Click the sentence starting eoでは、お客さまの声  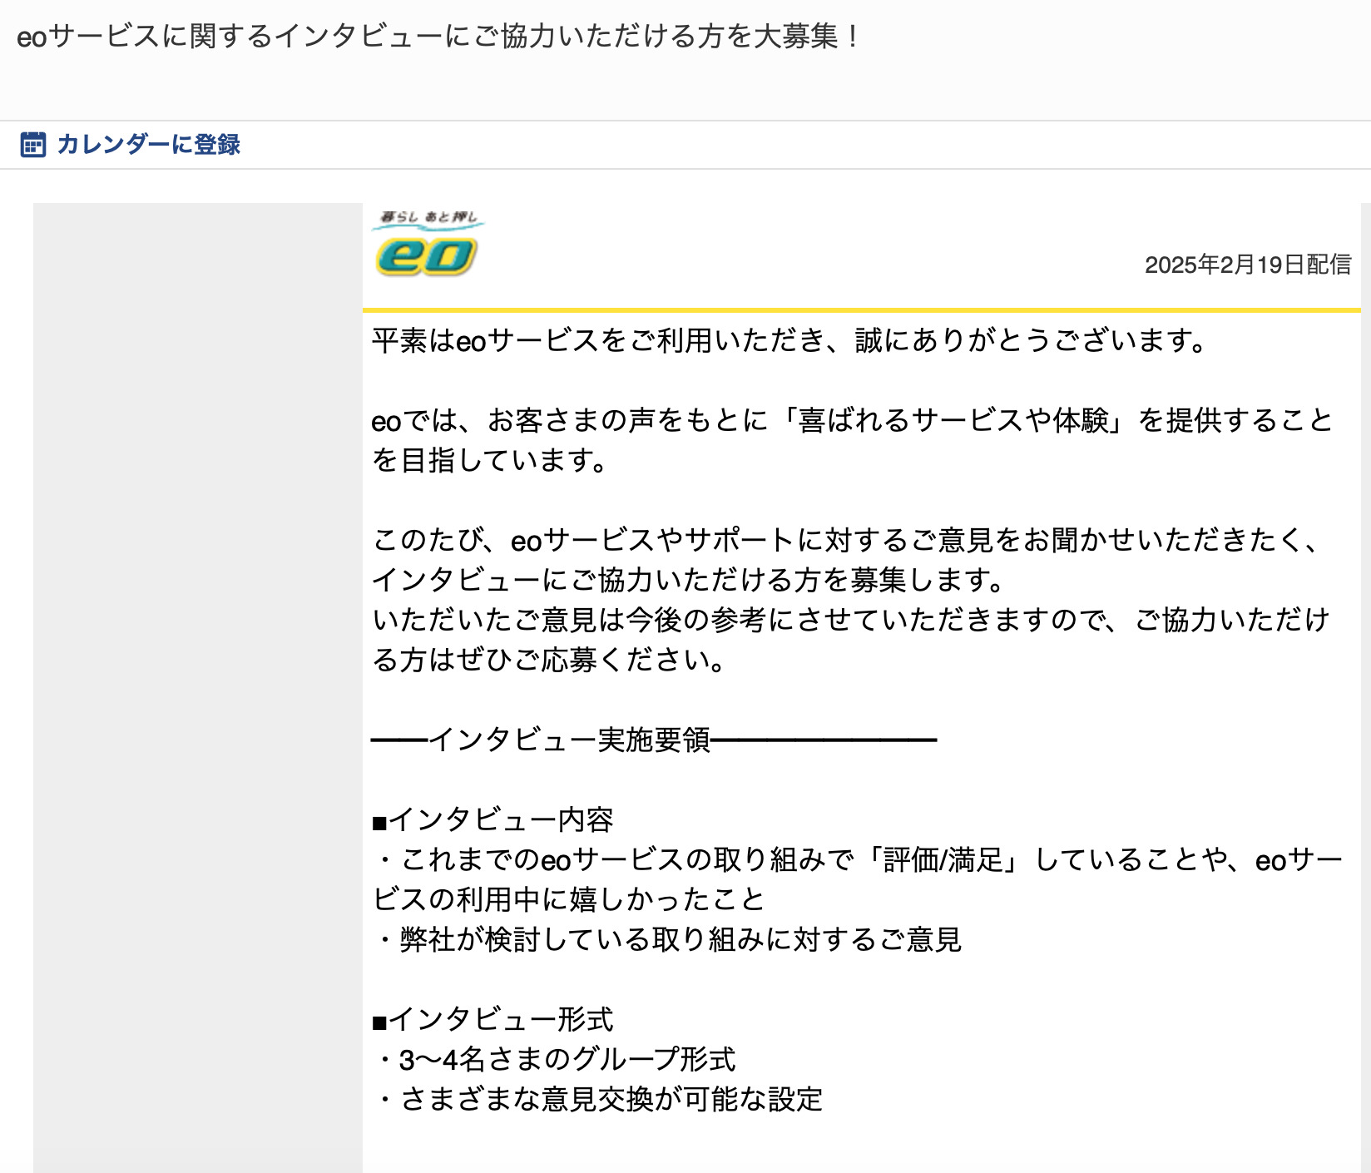[x=852, y=420]
